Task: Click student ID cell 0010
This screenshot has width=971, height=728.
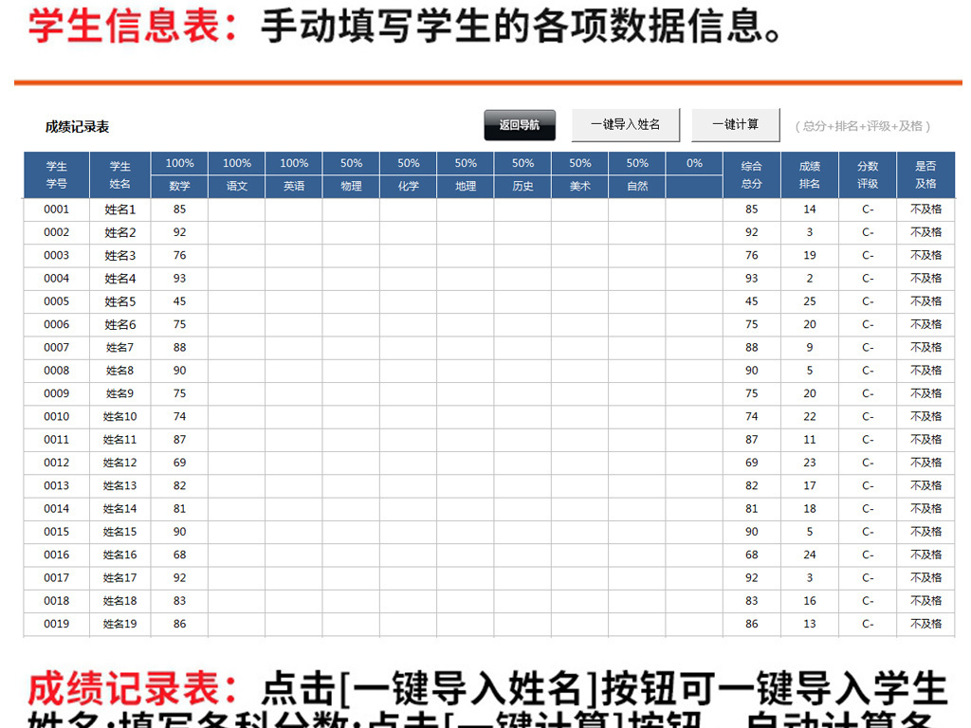Action: click(56, 416)
